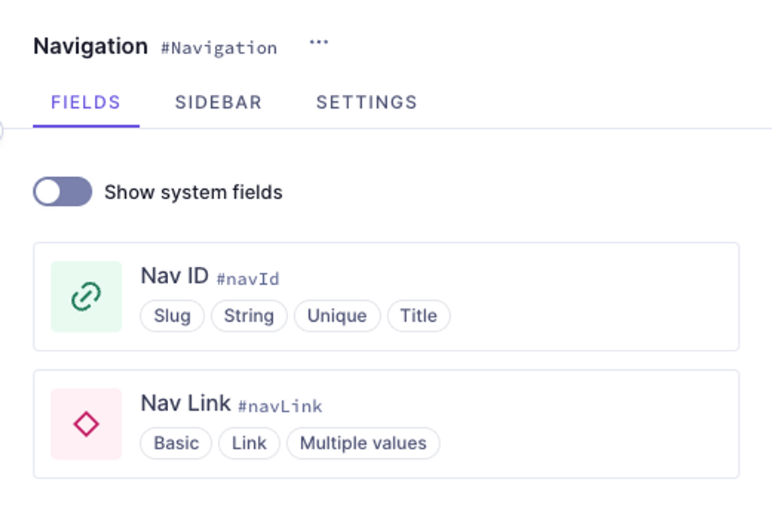Click the String tag on Nav ID

pos(249,316)
